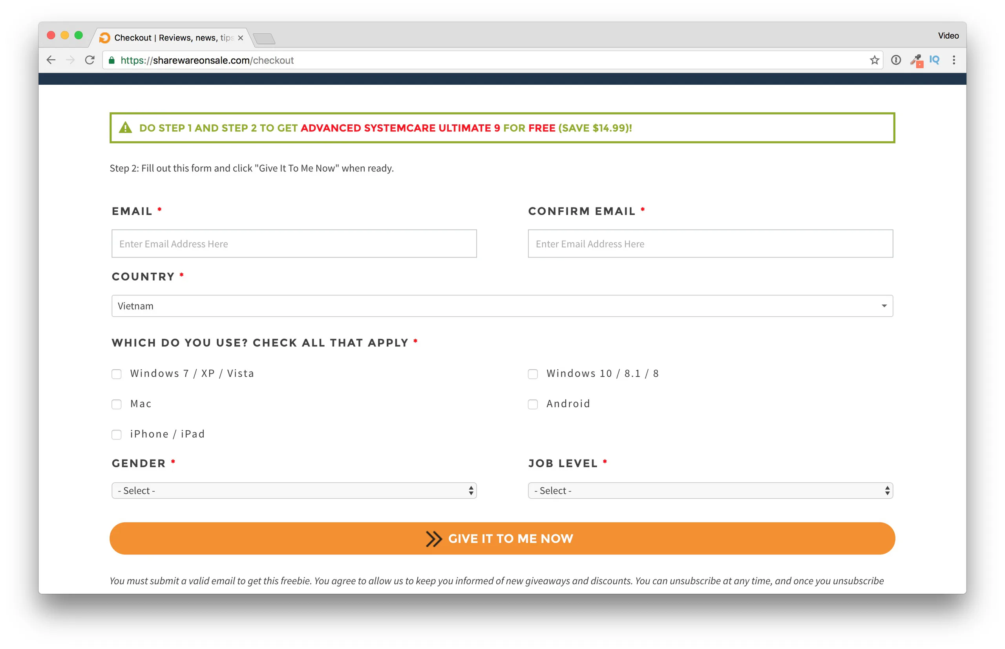Reload the checkout page
This screenshot has height=649, width=1005.
click(90, 60)
